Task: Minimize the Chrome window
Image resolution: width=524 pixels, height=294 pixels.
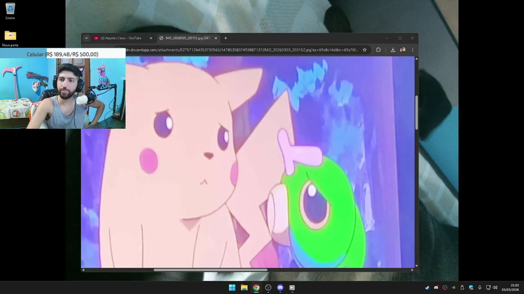Action: click(387, 38)
